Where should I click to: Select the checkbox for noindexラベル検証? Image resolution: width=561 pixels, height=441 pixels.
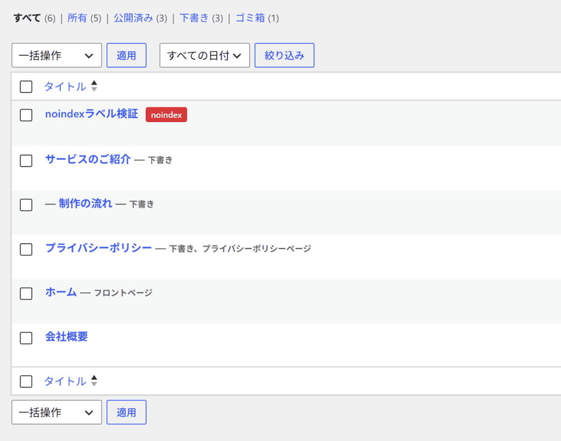(25, 115)
